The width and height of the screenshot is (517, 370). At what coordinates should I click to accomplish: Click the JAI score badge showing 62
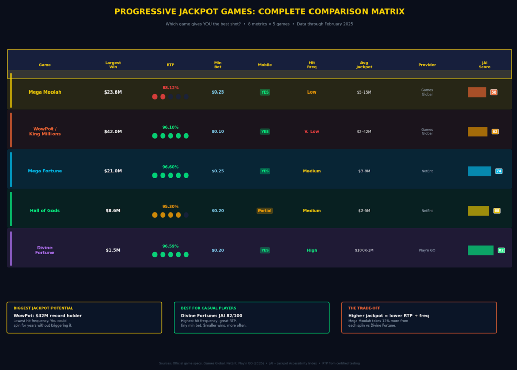pyautogui.click(x=495, y=132)
